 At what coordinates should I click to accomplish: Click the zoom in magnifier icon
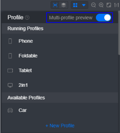tap(101, 5)
